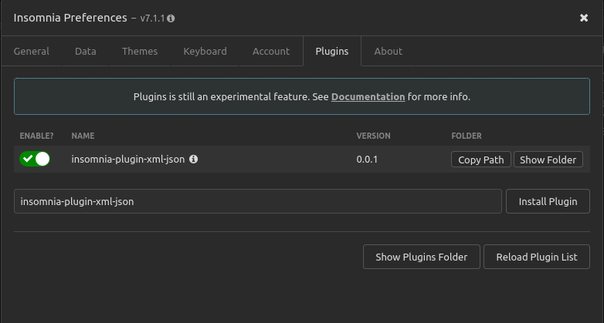Click the NAME column header
Viewport: 604px width, 323px height.
(x=83, y=136)
